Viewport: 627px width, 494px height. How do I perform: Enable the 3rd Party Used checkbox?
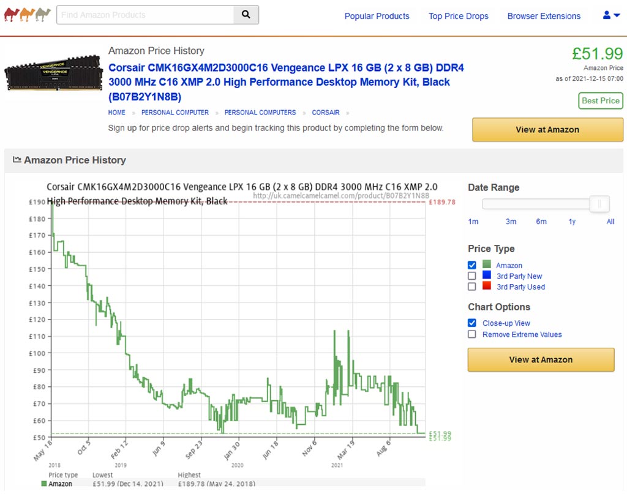[472, 286]
